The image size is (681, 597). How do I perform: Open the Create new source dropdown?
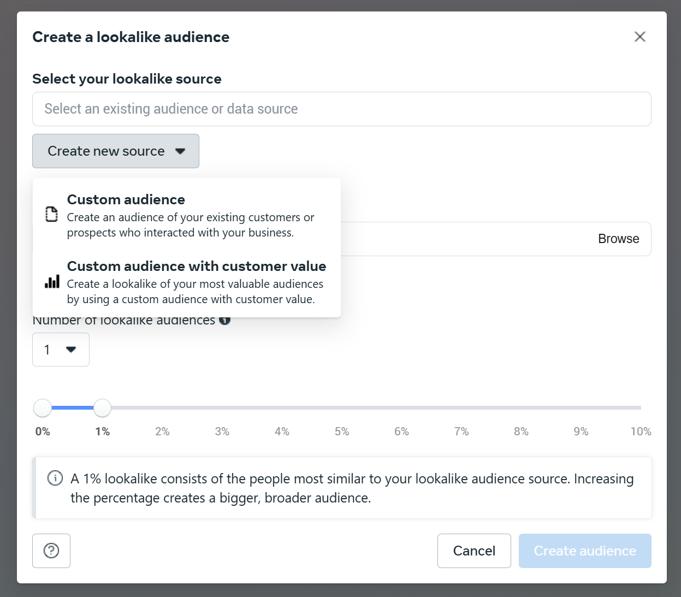tap(116, 151)
